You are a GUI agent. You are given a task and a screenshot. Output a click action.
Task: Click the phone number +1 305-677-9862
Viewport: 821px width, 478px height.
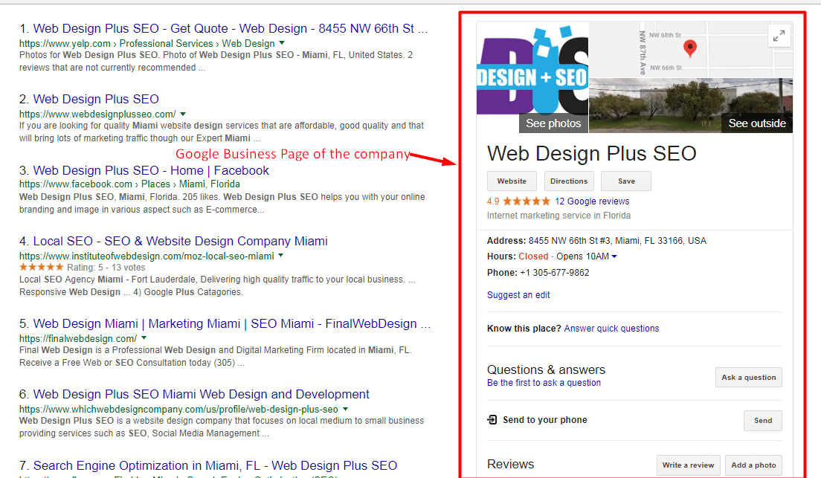pyautogui.click(x=555, y=273)
